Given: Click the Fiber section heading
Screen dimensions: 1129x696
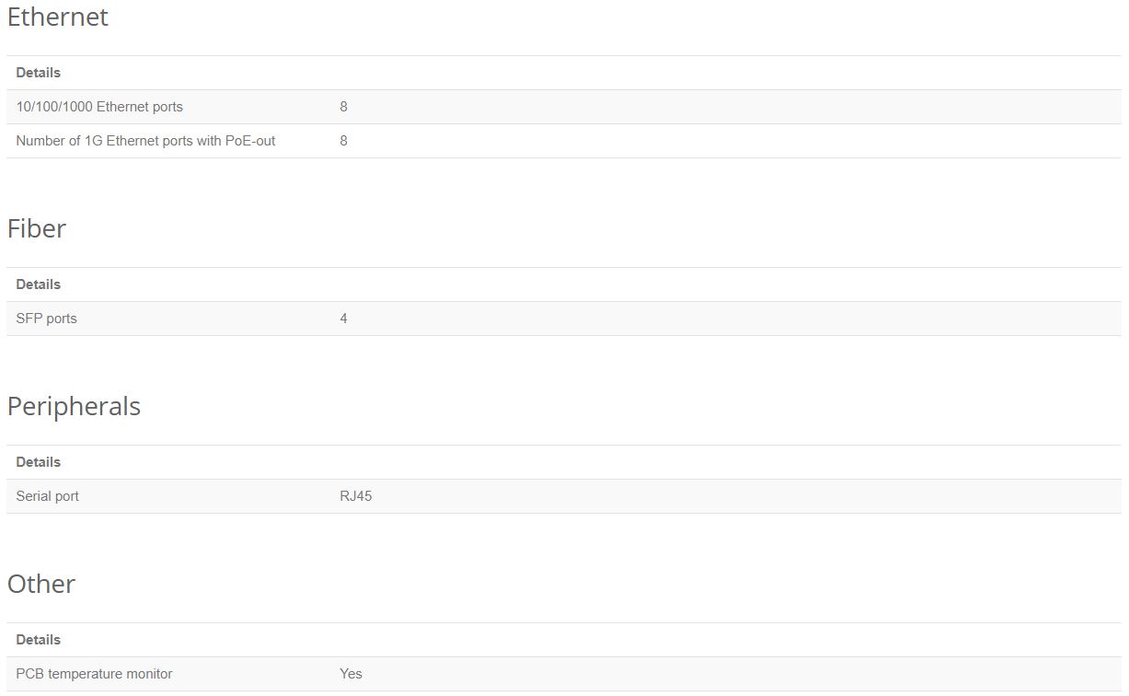Looking at the screenshot, I should [37, 229].
